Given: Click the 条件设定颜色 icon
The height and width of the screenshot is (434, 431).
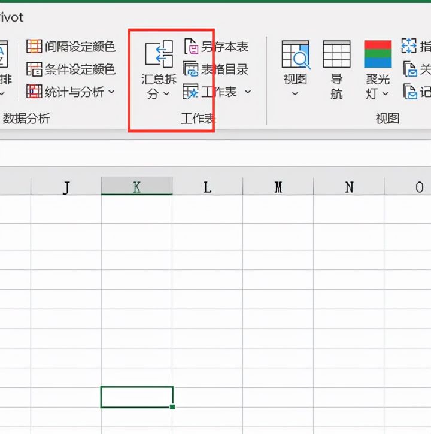Looking at the screenshot, I should (34, 69).
